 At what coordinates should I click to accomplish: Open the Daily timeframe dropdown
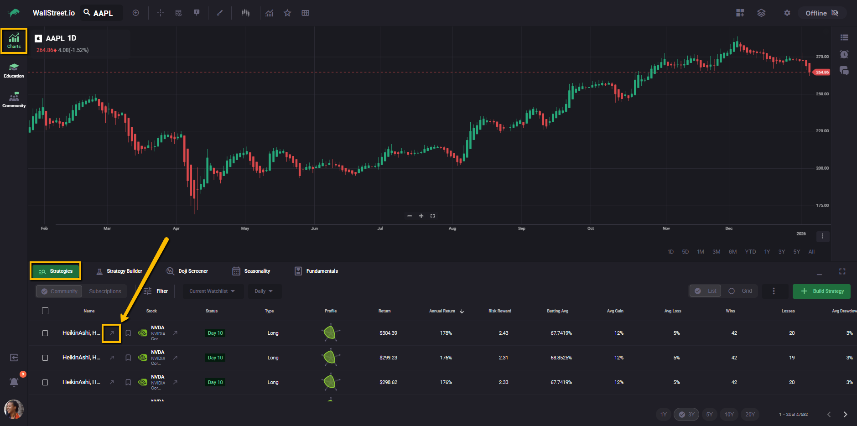[x=264, y=291]
